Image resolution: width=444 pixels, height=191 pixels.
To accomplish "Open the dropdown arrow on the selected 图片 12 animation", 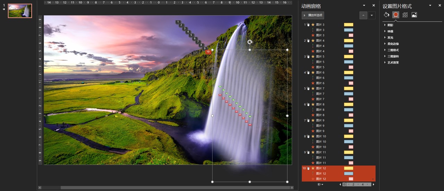I will 373,179.
